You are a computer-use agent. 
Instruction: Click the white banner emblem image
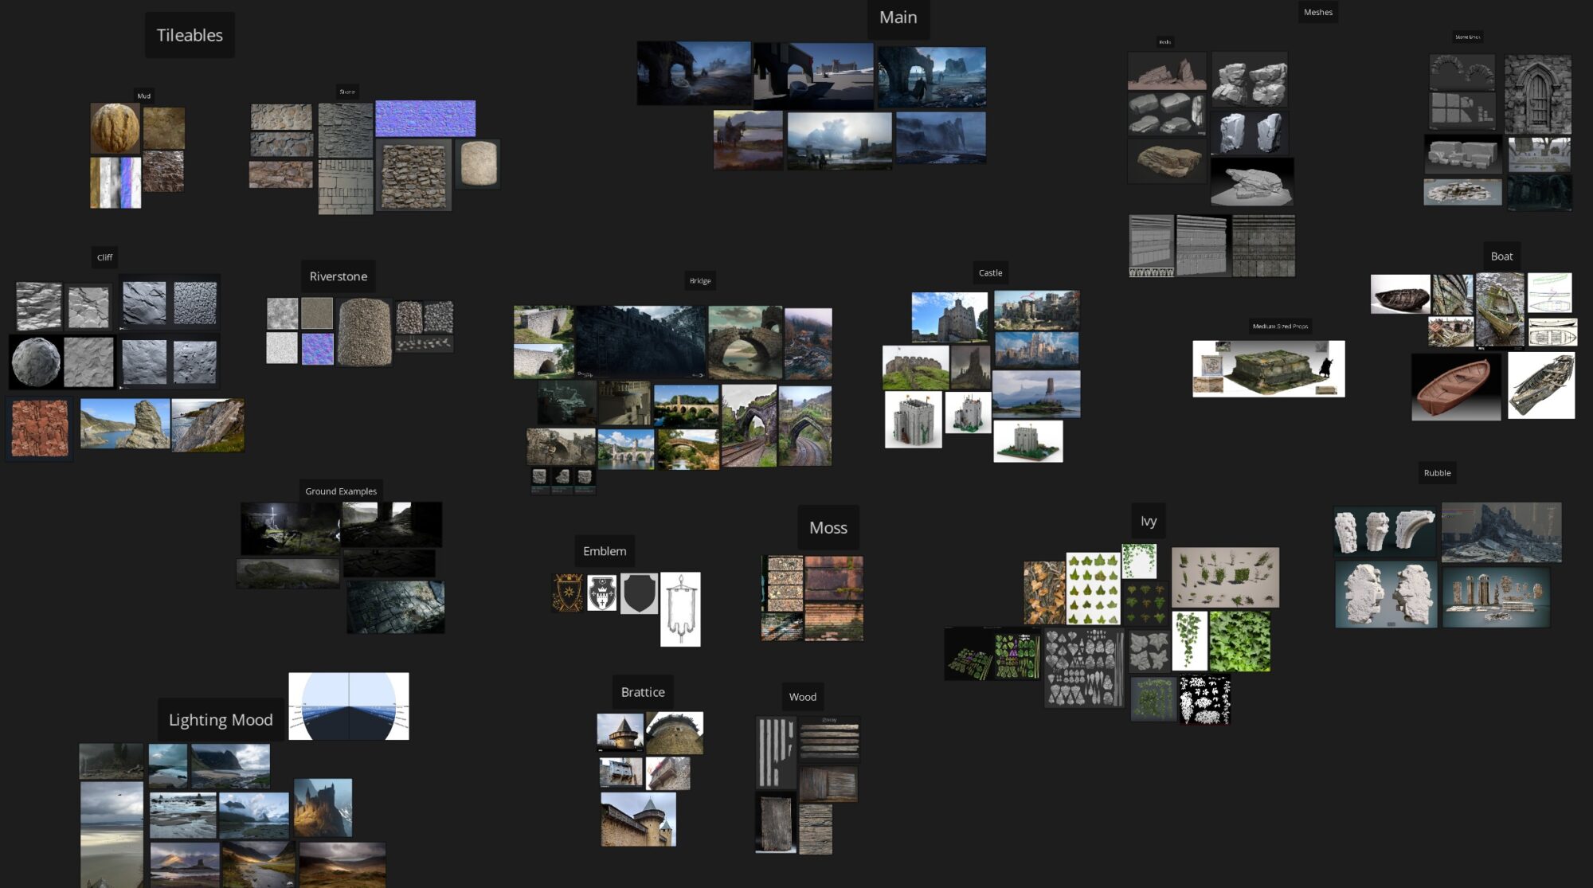[x=680, y=609]
